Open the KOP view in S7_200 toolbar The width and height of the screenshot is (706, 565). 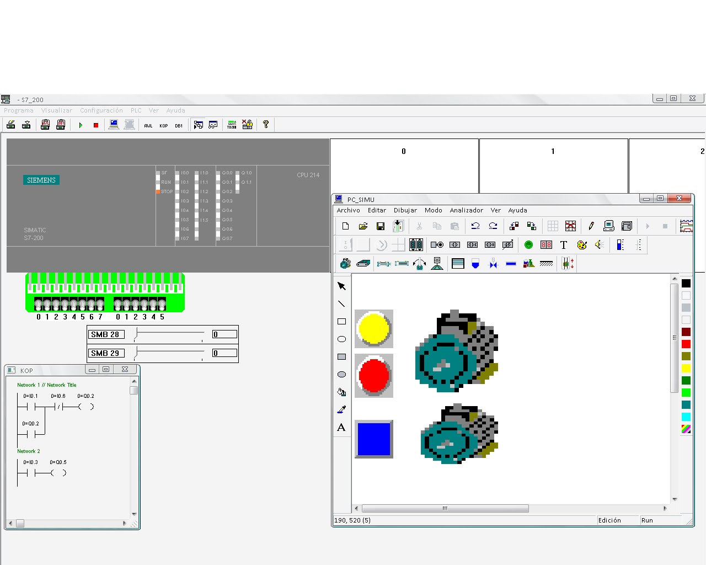point(164,125)
